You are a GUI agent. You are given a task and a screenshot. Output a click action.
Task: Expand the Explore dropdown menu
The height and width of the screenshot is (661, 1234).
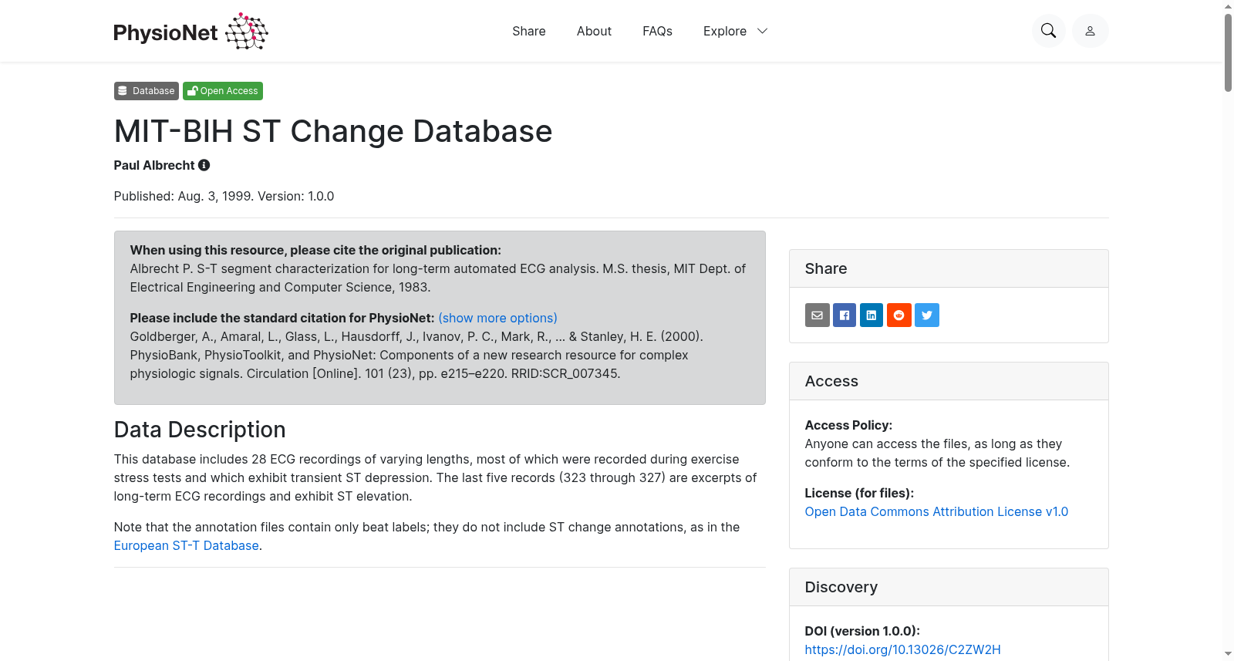[x=735, y=31]
